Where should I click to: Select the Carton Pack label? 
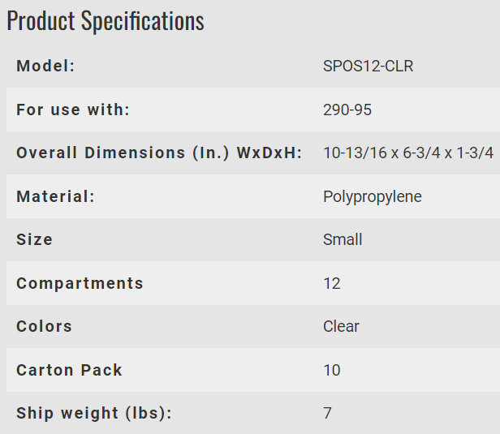pos(70,370)
